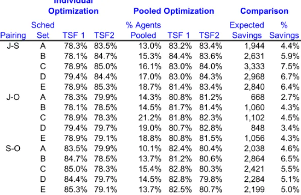
Task: Select the Comparison group header
Action: point(264,11)
